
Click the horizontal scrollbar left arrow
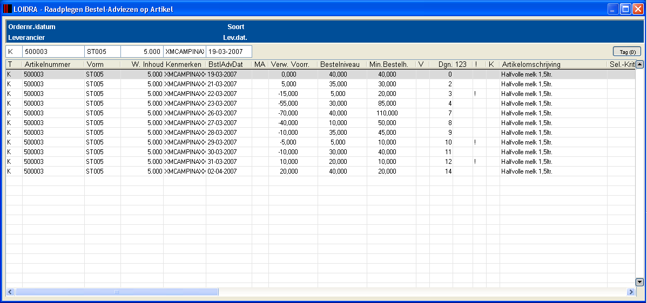click(10, 292)
